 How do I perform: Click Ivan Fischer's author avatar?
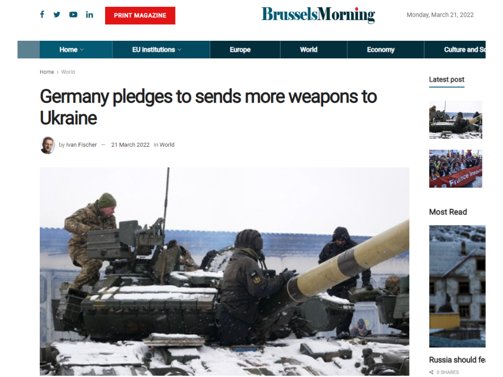48,145
